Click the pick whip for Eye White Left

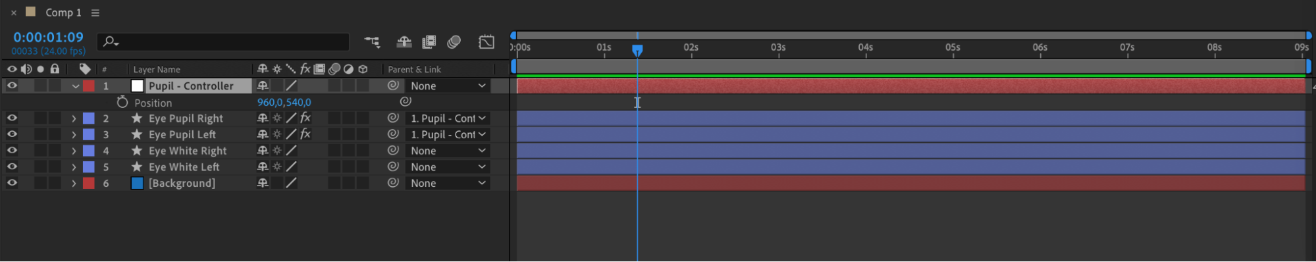pos(393,167)
